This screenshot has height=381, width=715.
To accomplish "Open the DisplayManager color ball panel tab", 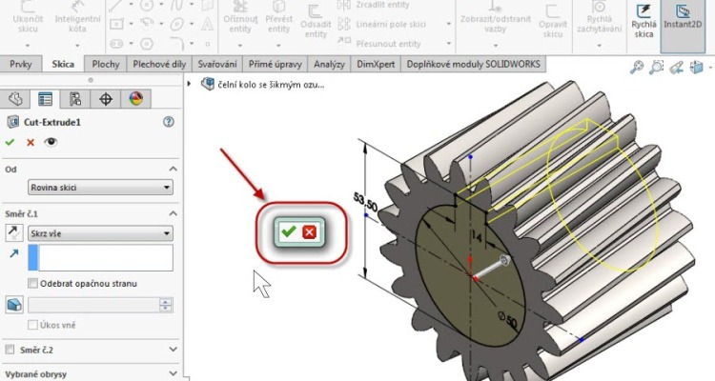I will coord(136,99).
